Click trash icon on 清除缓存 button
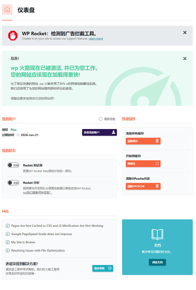Image resolution: width=196 pixels, height=290 pixels. 157,141
